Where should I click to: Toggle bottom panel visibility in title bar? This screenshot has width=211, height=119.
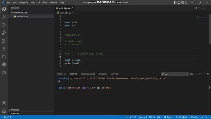tap(179, 3)
